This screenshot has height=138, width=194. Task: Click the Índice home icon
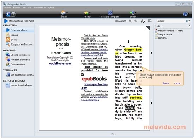(x=63, y=13)
